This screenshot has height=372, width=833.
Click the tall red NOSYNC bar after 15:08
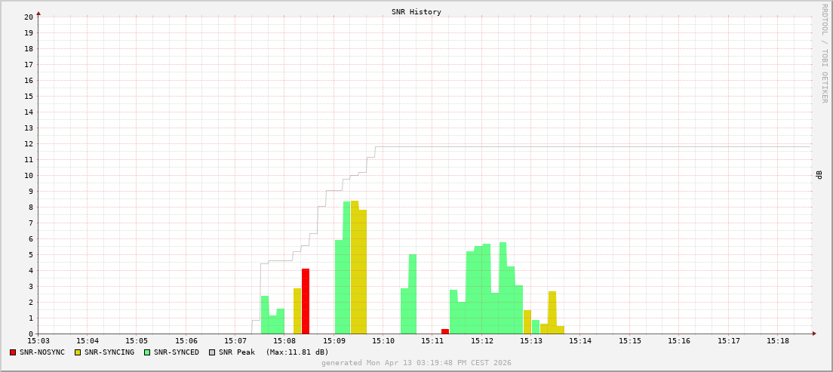[306, 301]
